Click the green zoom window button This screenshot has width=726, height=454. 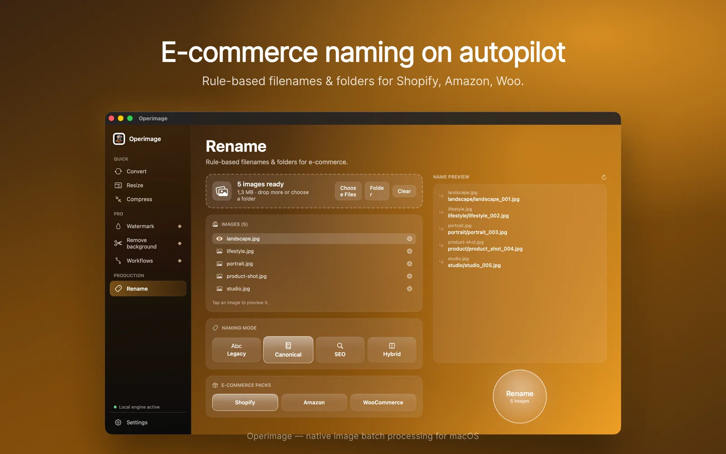[130, 118]
